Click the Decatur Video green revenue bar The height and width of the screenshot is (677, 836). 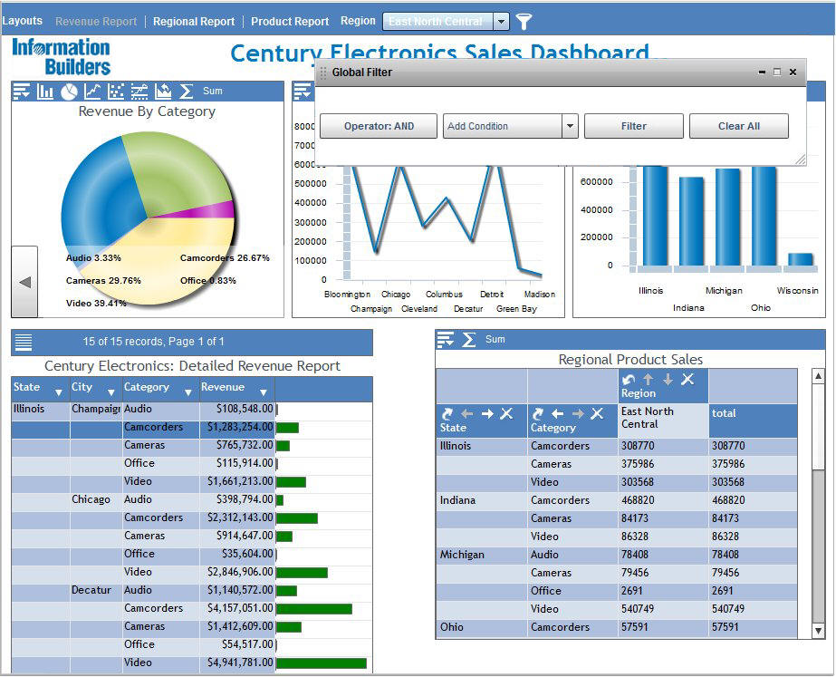tap(322, 663)
